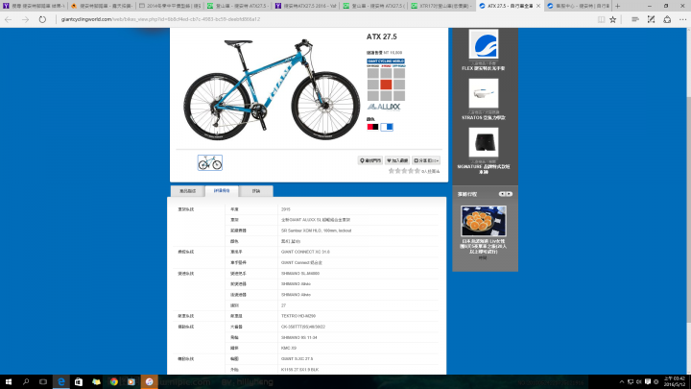Open the web note pen icon
Screen dimensions: 691x389
click(x=651, y=19)
